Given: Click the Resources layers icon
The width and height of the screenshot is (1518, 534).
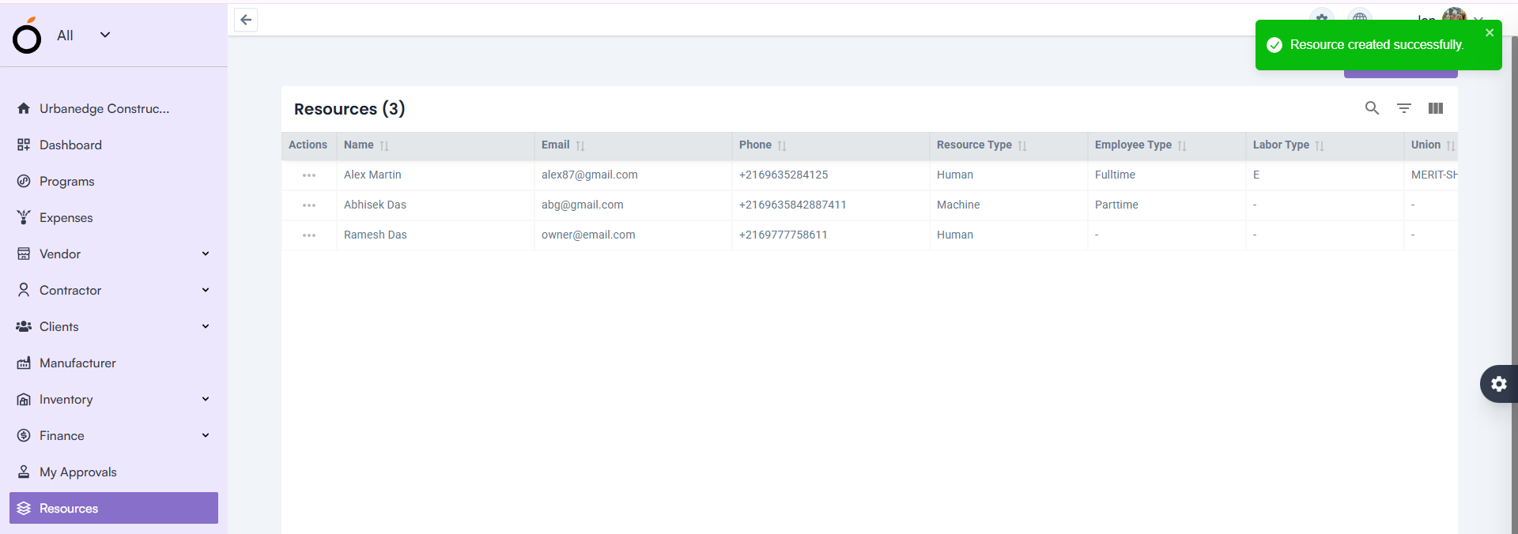Looking at the screenshot, I should point(24,508).
